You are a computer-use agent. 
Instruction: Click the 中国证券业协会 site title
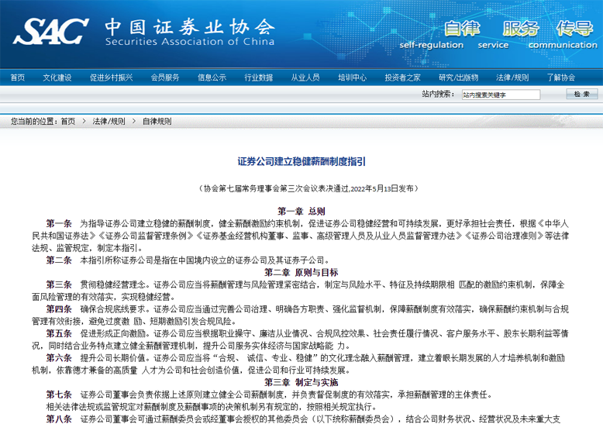pyautogui.click(x=190, y=27)
